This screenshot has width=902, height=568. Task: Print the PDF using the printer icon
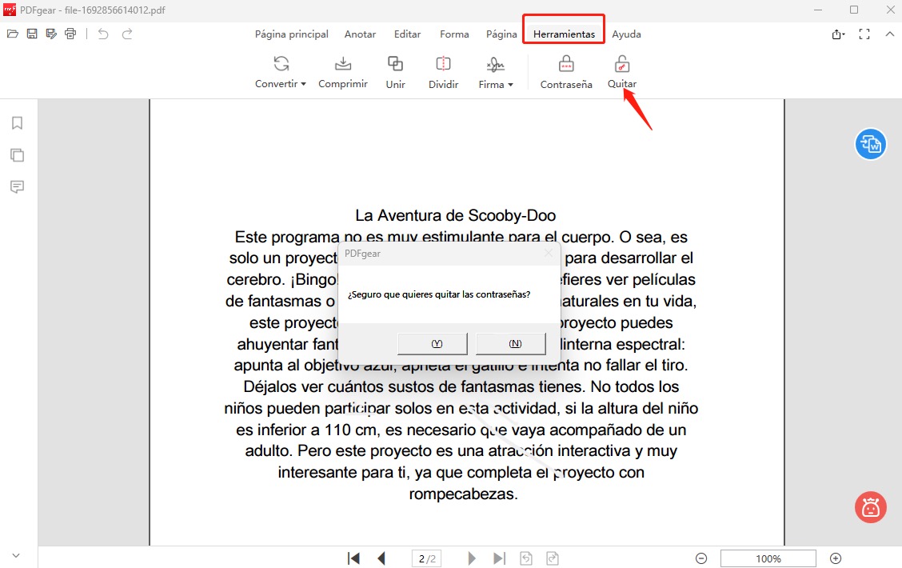70,34
